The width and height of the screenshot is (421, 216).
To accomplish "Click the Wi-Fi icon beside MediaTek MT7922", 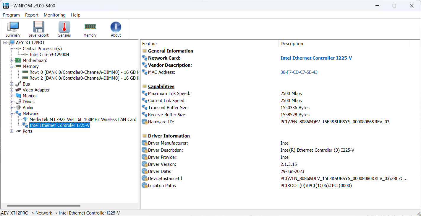I will click(x=25, y=120).
